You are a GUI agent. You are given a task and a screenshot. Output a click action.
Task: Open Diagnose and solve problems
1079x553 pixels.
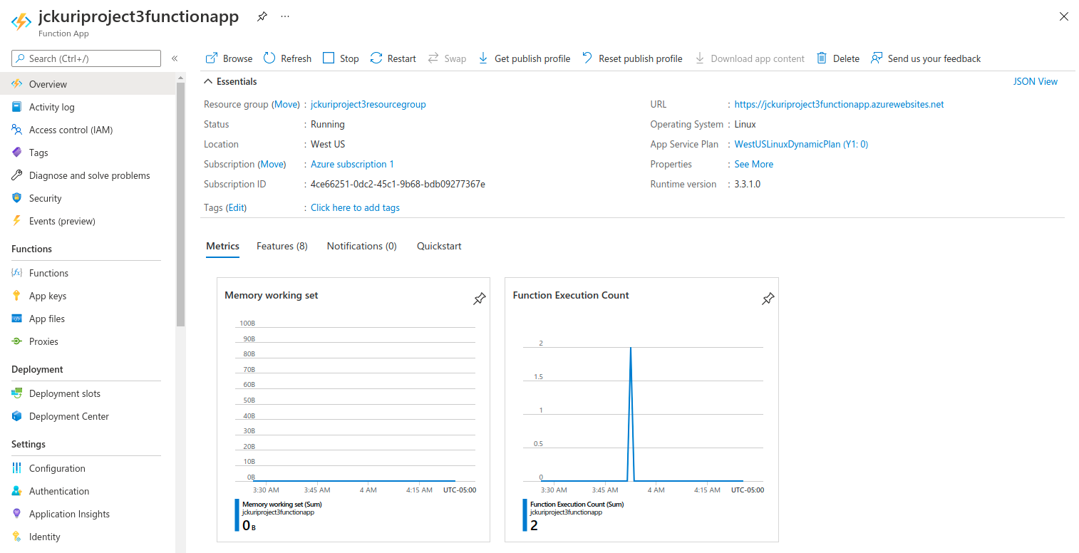tap(88, 175)
